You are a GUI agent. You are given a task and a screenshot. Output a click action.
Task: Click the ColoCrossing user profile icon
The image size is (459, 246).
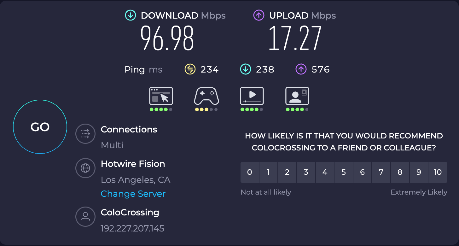(x=85, y=216)
